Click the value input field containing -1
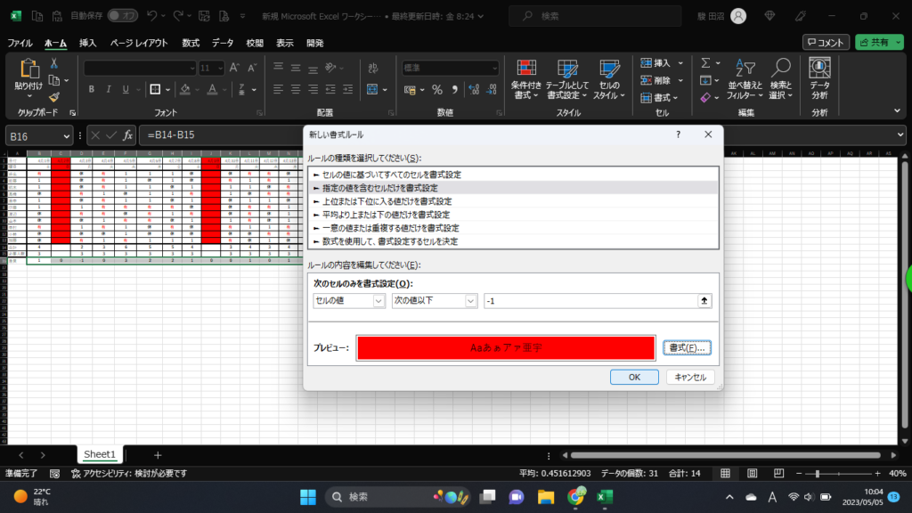 (590, 301)
